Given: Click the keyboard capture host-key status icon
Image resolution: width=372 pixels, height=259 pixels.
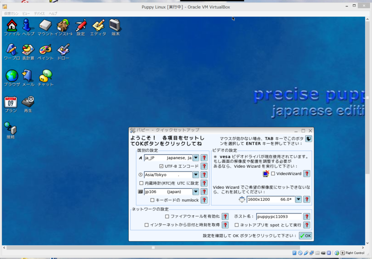Looking at the screenshot, I should click(x=343, y=253).
